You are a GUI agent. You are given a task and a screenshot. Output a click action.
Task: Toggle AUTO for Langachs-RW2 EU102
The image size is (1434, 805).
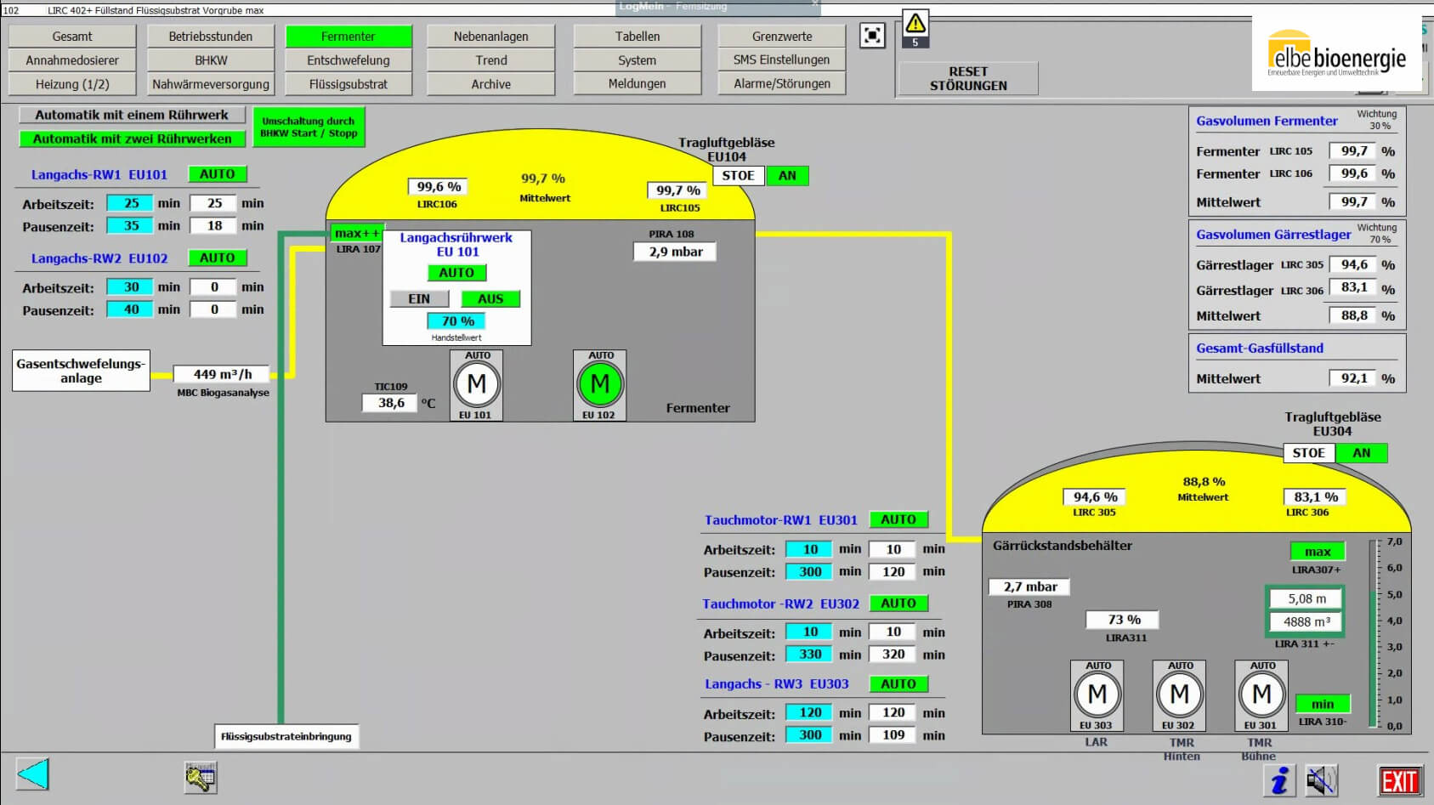(x=218, y=258)
